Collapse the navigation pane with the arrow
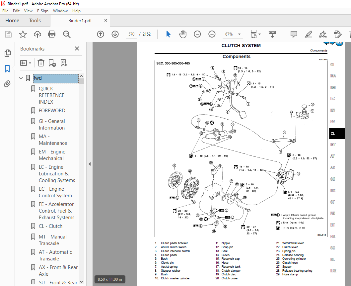The width and height of the screenshot is (351, 286). (90, 164)
